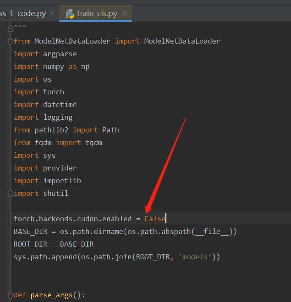The image size is (291, 302).
Task: Click 'sys' in the import sys line
Action: (49, 155)
